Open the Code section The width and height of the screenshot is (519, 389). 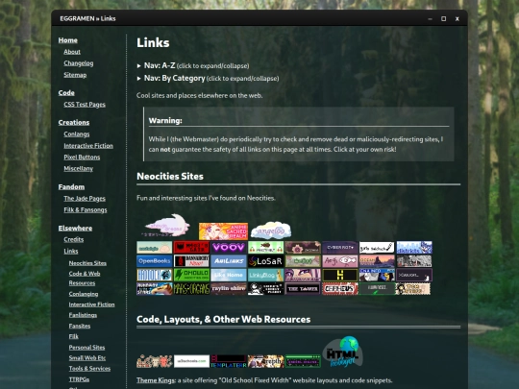coord(66,92)
